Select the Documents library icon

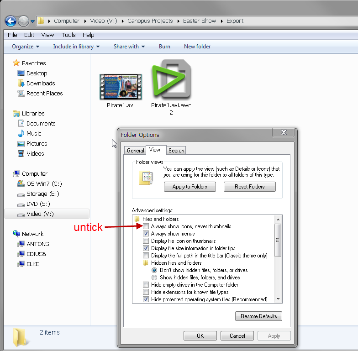[21, 123]
